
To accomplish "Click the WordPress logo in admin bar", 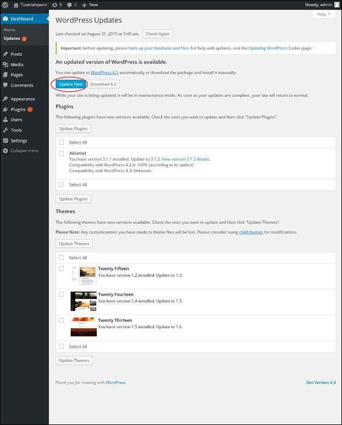I will pyautogui.click(x=5, y=5).
